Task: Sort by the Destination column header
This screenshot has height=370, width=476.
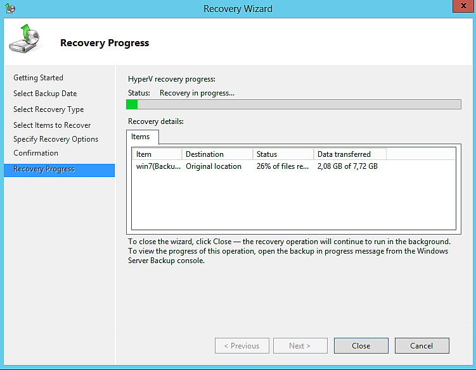Action: [217, 154]
